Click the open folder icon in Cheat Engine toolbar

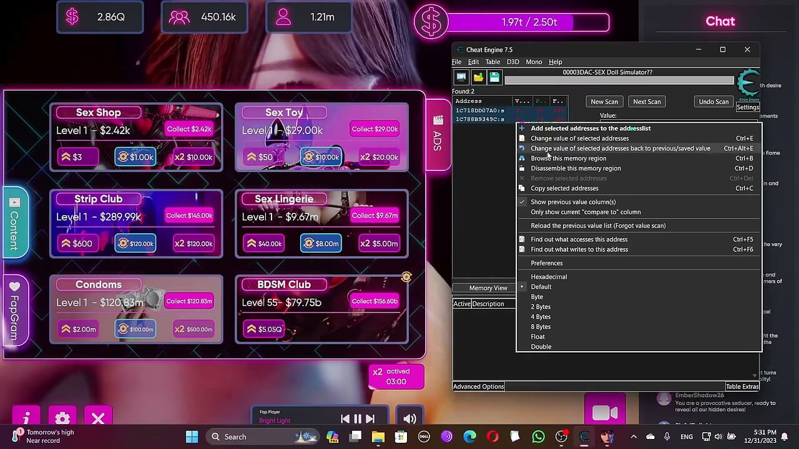[478, 77]
